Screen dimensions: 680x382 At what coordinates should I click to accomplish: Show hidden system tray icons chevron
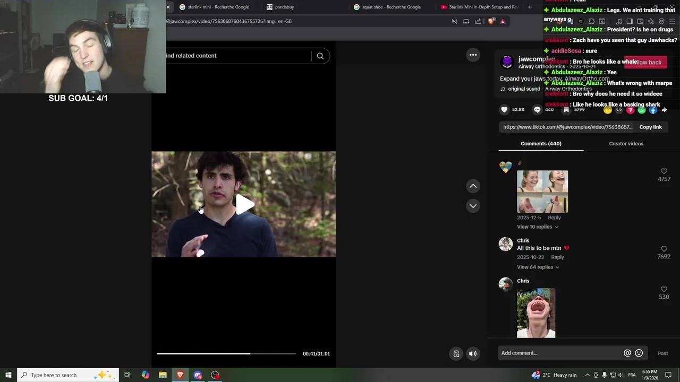tap(588, 375)
